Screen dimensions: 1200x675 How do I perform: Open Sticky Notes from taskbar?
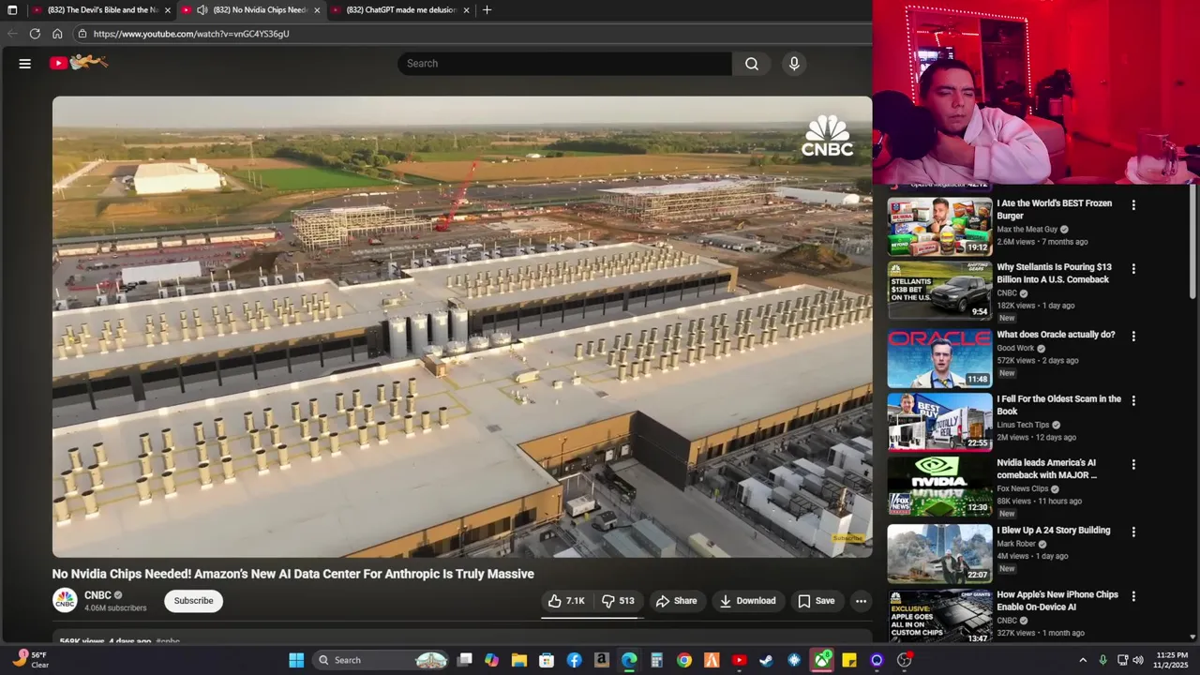[x=849, y=660]
